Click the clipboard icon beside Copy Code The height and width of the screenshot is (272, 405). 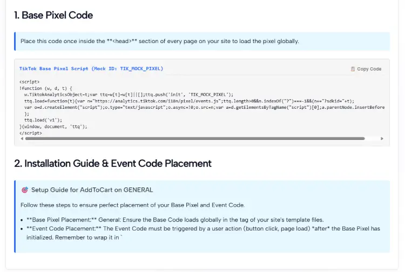(353, 69)
